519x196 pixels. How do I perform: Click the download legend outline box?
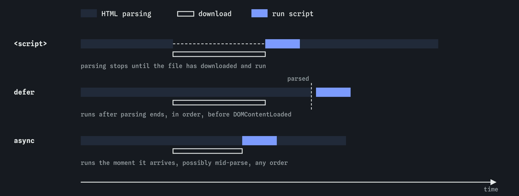(x=186, y=14)
